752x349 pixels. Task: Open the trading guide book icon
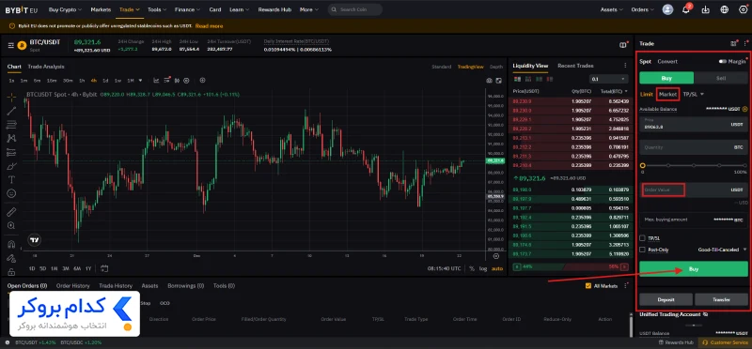coord(623,45)
